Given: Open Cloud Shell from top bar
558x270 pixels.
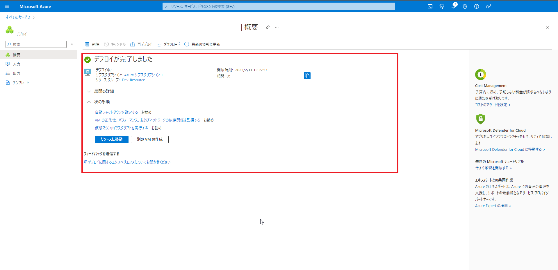Looking at the screenshot, I should point(430,6).
